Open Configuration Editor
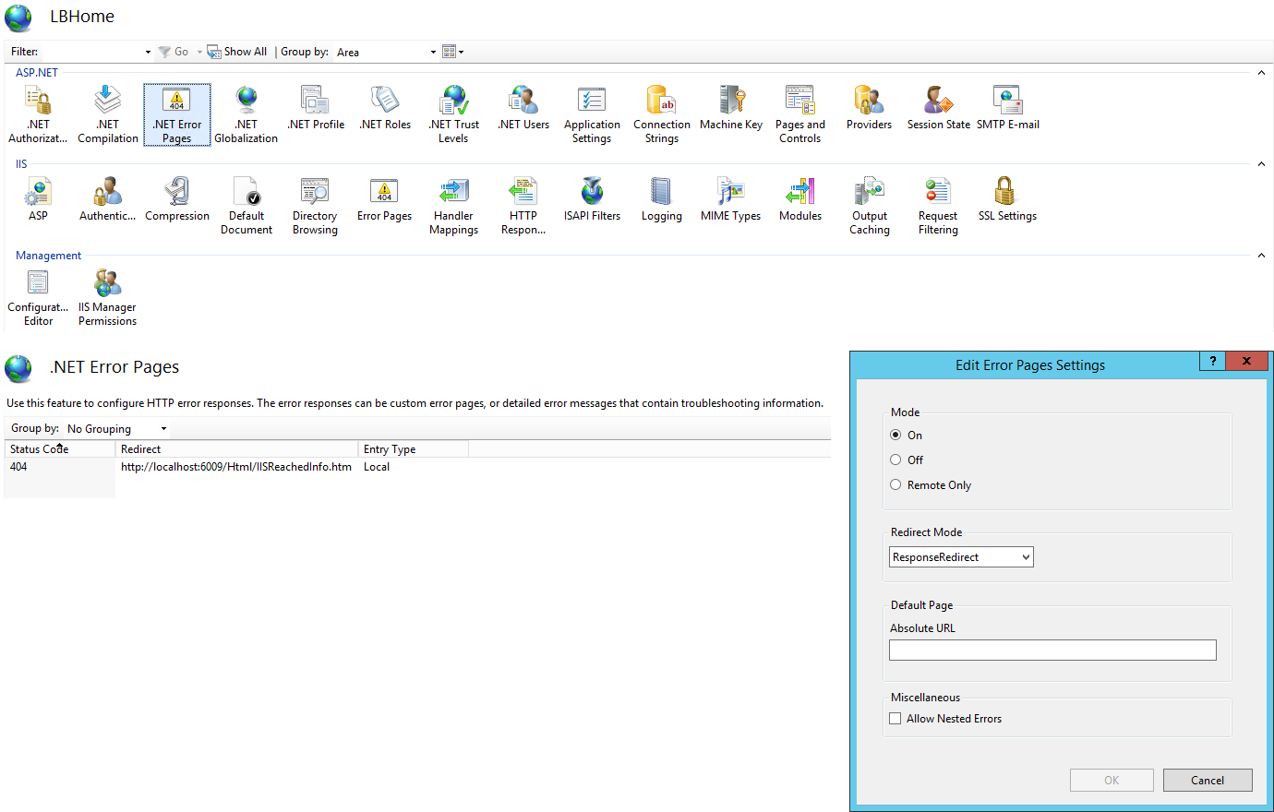 38,297
